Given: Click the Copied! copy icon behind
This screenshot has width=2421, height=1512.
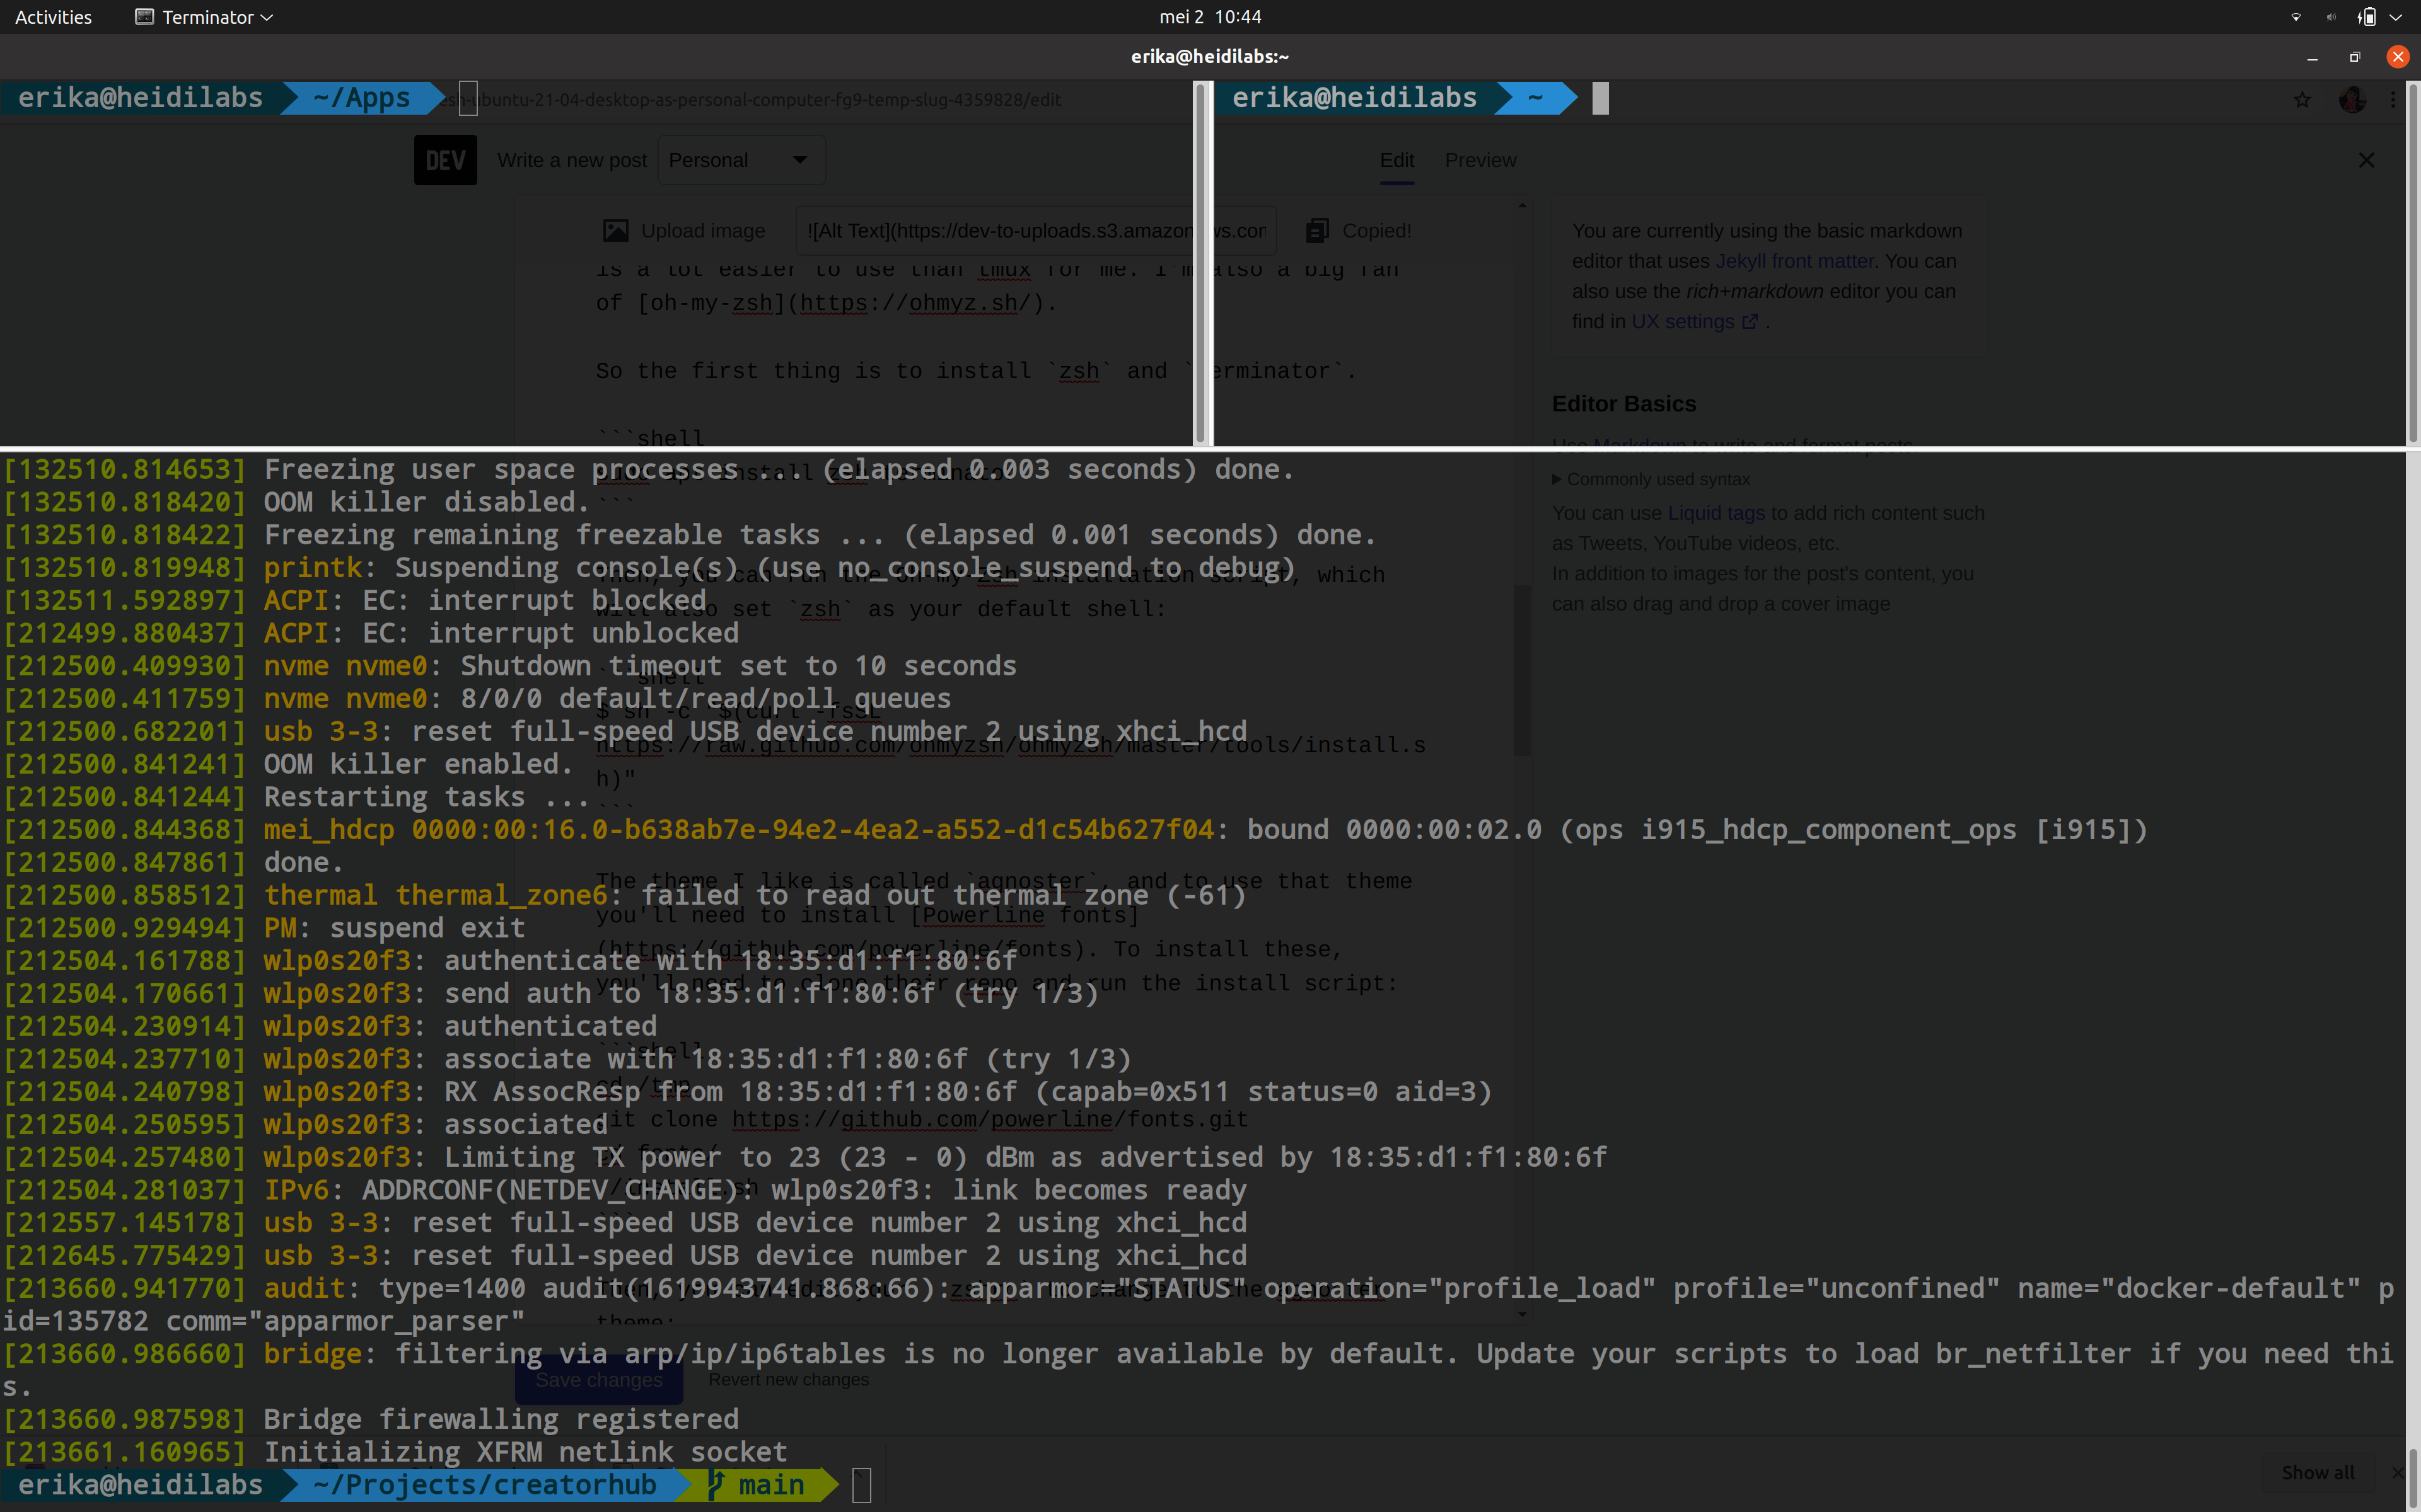Looking at the screenshot, I should [x=1318, y=231].
